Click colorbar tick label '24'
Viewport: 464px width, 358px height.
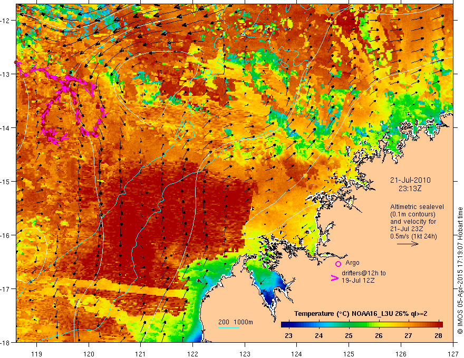click(x=318, y=335)
